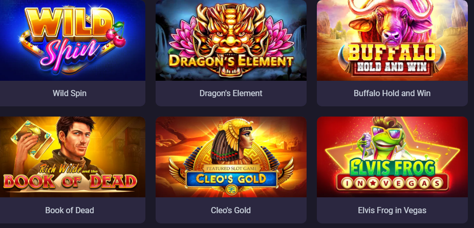Click the Cleo's Gold title label
The width and height of the screenshot is (474, 228).
coord(231,210)
